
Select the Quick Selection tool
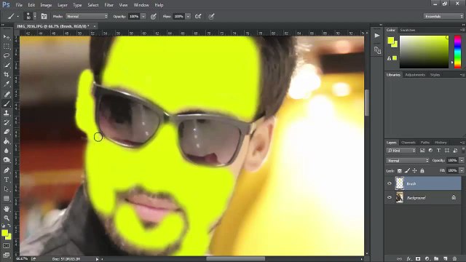(x=7, y=65)
